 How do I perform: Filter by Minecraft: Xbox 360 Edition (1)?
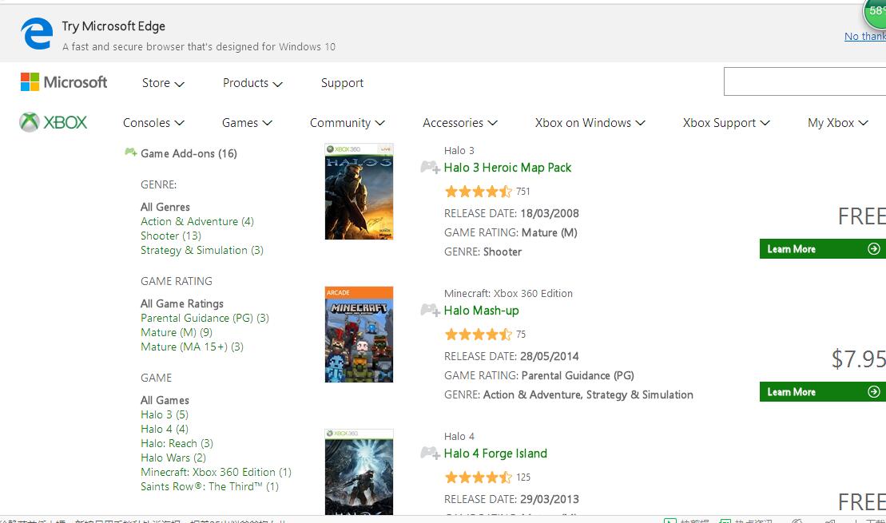click(216, 472)
